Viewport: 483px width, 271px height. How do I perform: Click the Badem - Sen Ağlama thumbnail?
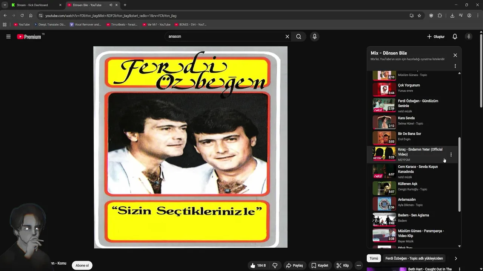coord(384,219)
